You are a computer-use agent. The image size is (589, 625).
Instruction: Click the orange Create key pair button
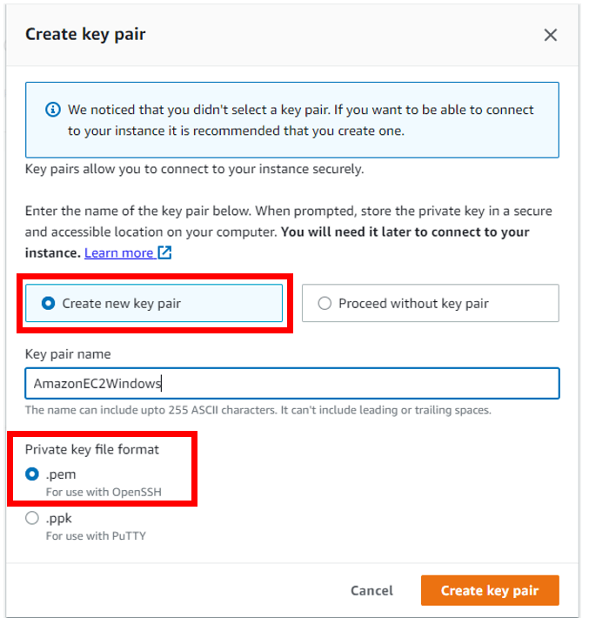[x=489, y=590]
